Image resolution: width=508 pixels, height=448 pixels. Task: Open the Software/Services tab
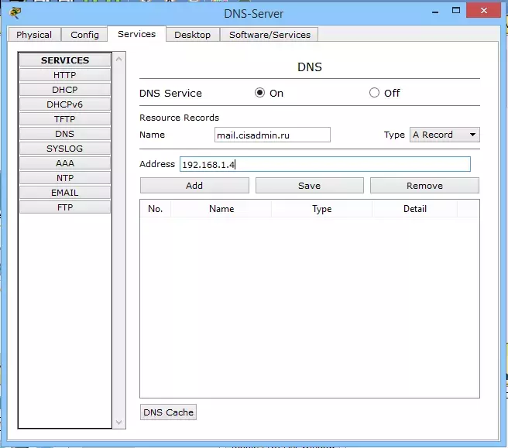point(269,35)
